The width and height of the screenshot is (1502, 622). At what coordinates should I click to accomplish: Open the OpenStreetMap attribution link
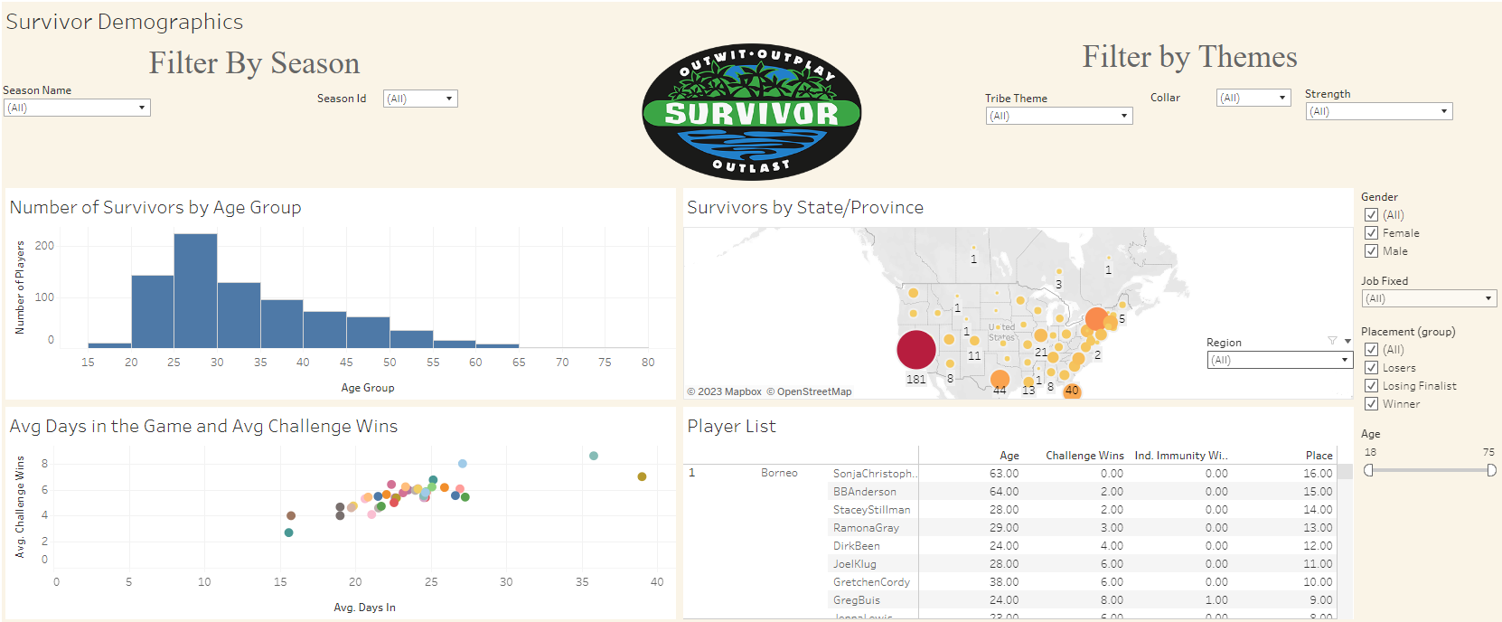point(809,391)
